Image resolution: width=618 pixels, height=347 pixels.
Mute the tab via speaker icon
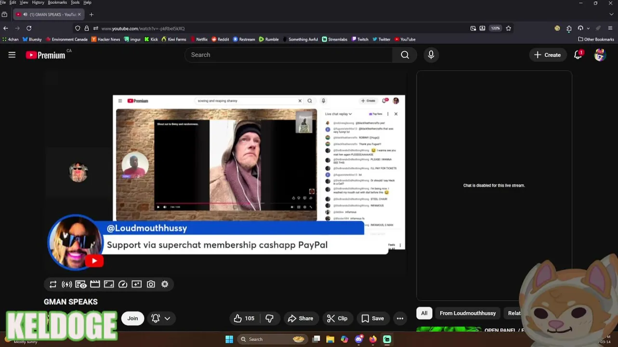(25, 14)
